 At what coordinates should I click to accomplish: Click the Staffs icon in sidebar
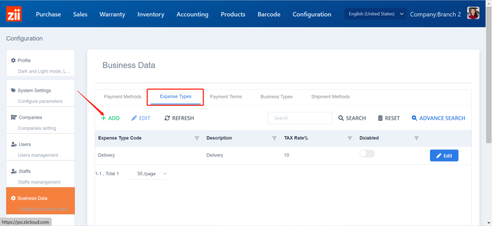pyautogui.click(x=13, y=171)
